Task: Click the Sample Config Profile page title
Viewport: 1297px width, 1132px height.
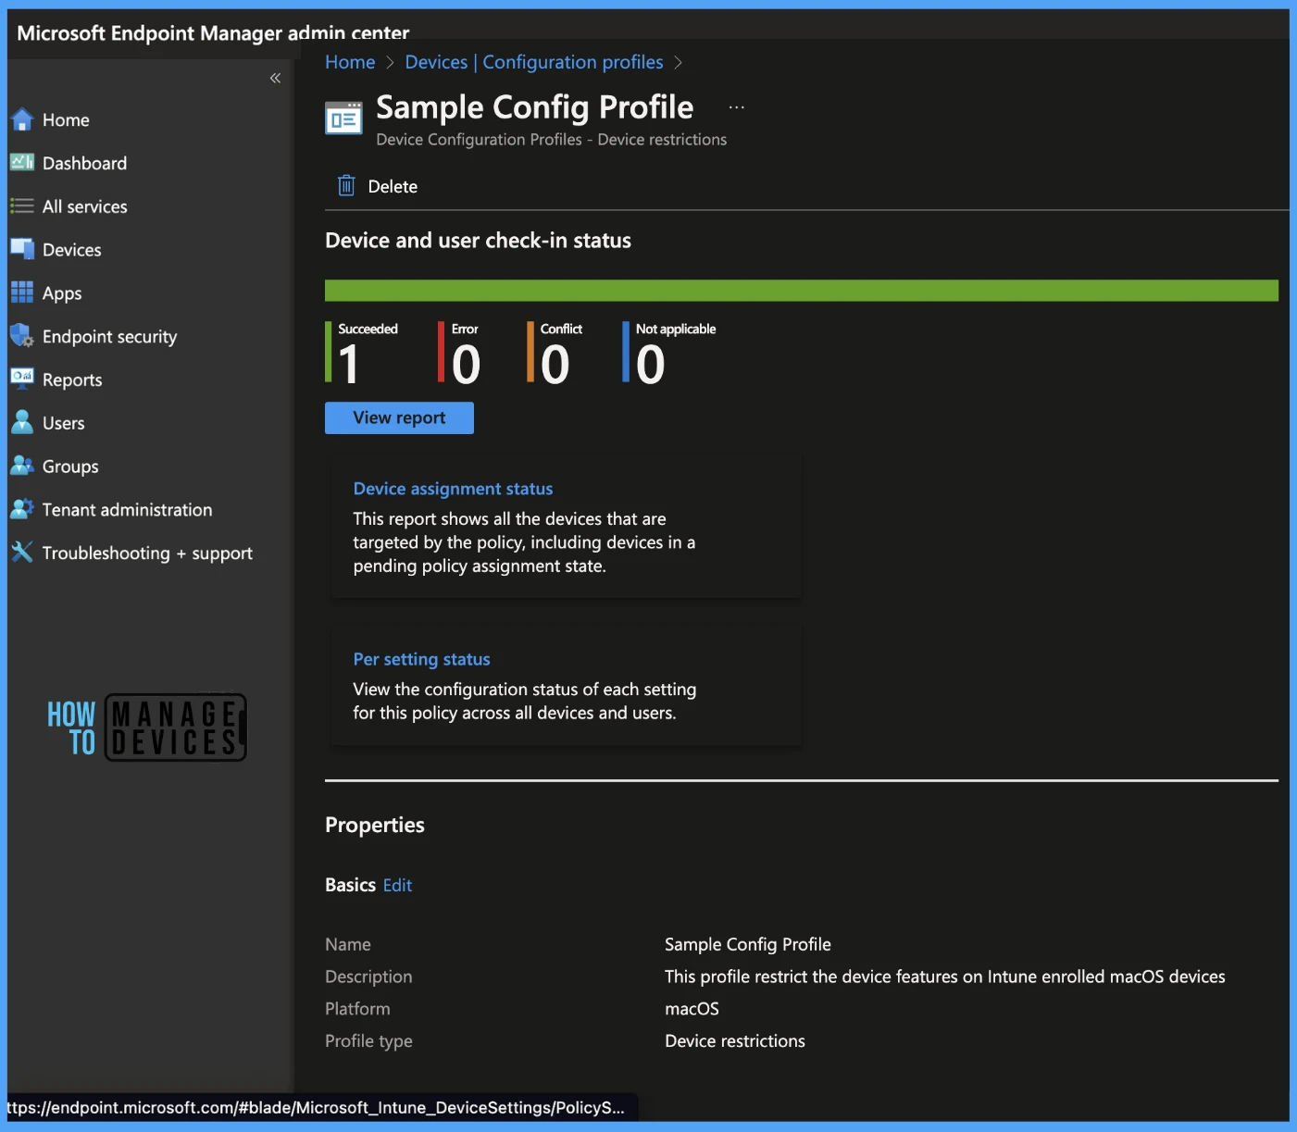Action: (x=535, y=107)
